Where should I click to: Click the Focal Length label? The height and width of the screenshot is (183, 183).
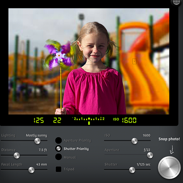12,165
